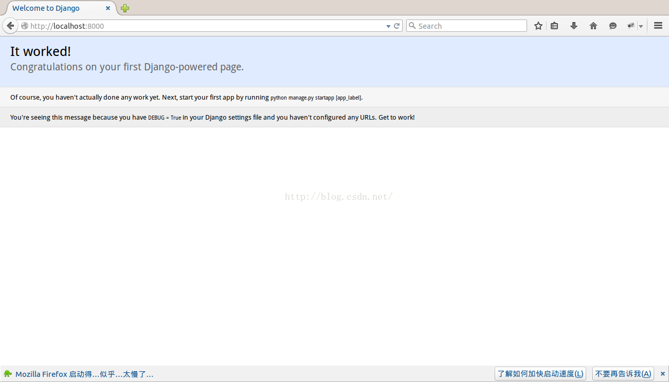
Task: Bookmark this page with the star icon
Action: (x=538, y=26)
